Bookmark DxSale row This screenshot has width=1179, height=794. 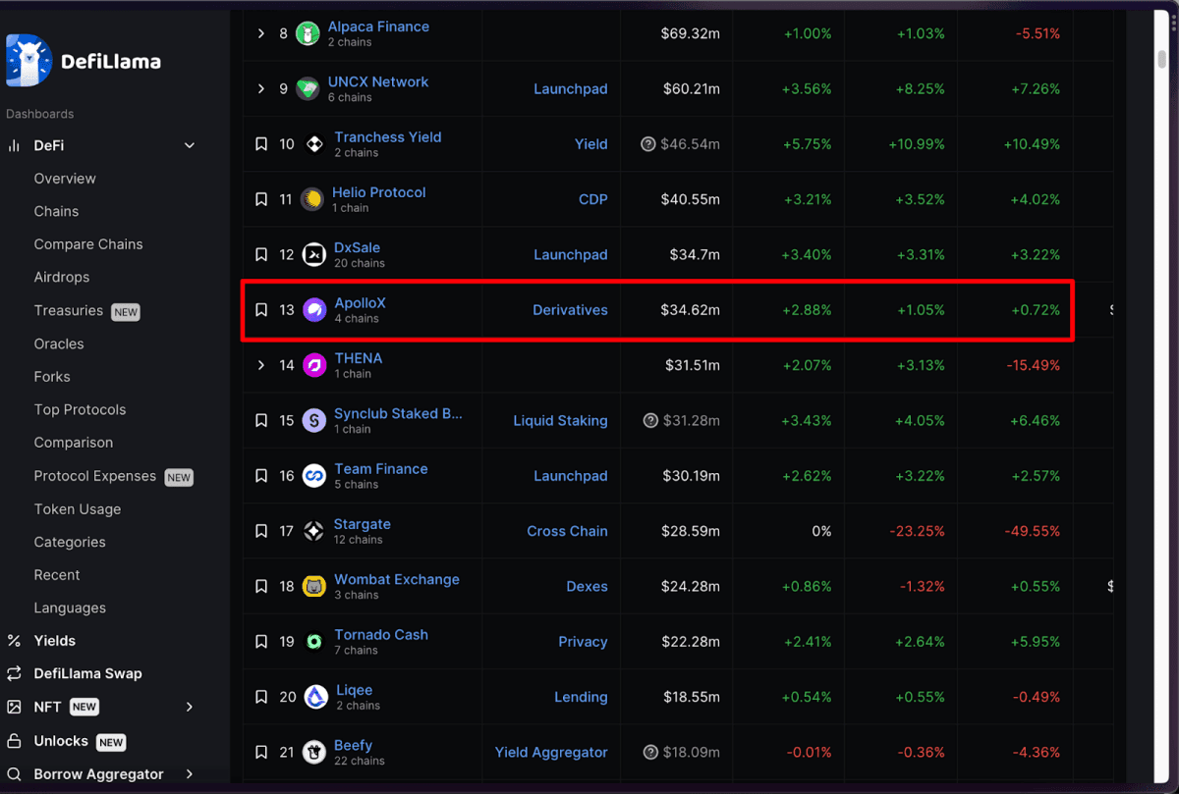(x=261, y=255)
